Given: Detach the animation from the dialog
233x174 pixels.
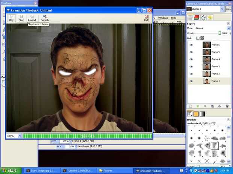Looking at the screenshot, I should point(45,18).
